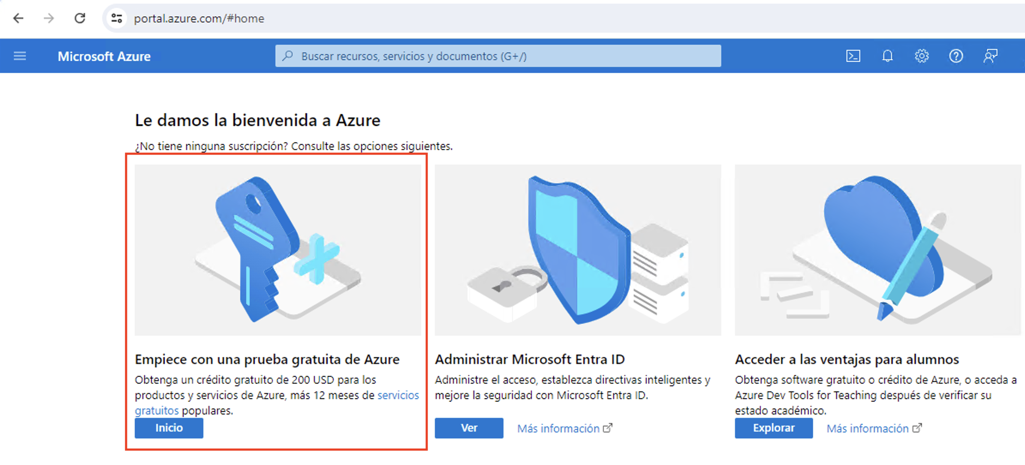
Task: View site information icon in address bar
Action: pos(117,18)
